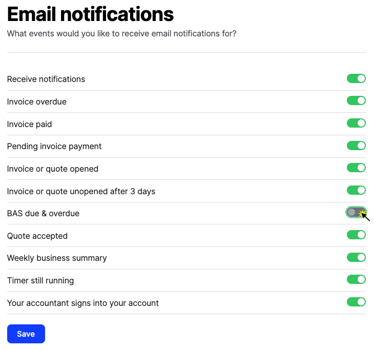Click the blue Save button
This screenshot has height=350, width=374.
pyautogui.click(x=26, y=334)
